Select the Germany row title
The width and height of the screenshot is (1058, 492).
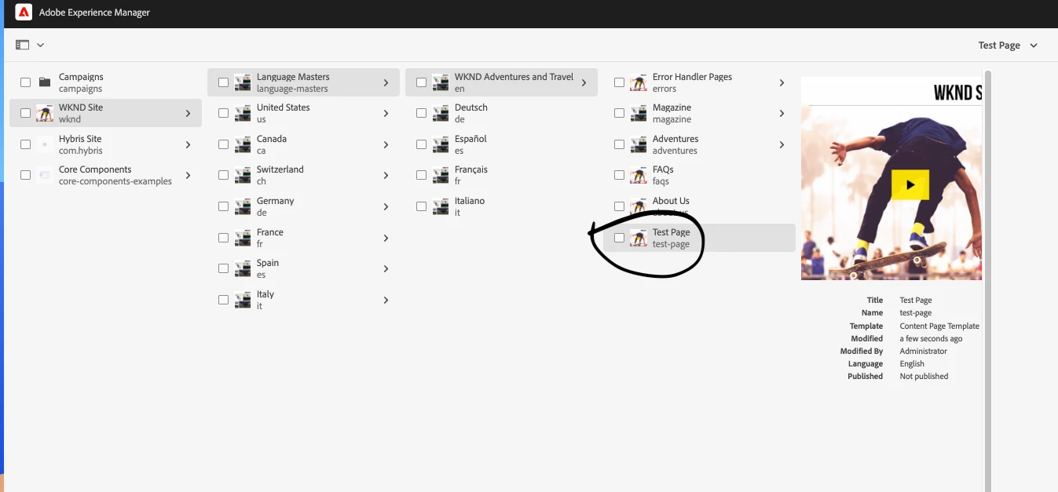(275, 201)
